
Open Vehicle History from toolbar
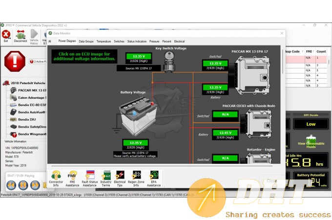[x=34, y=37]
